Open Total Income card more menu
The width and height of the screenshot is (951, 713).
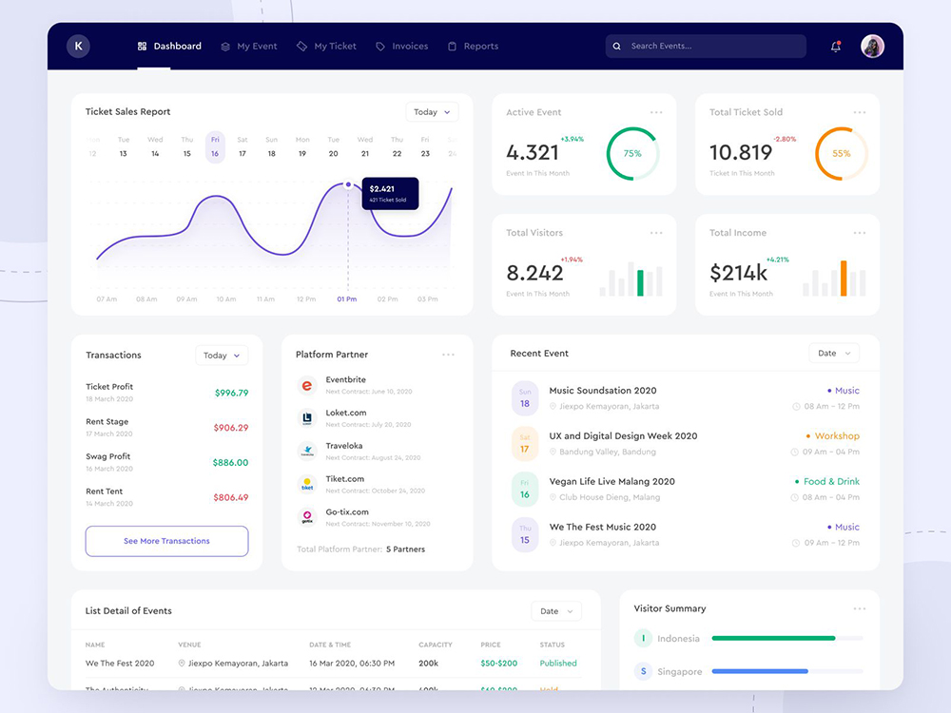pyautogui.click(x=860, y=233)
